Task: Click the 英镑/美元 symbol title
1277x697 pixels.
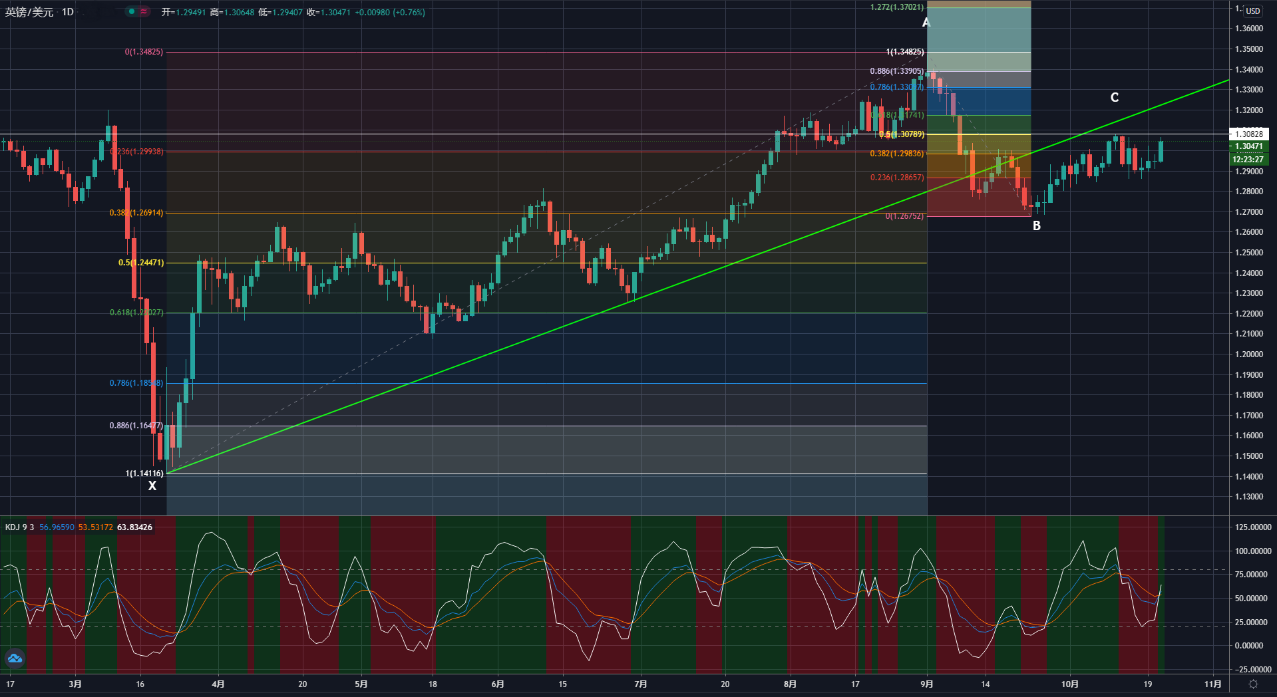Action: click(x=29, y=12)
